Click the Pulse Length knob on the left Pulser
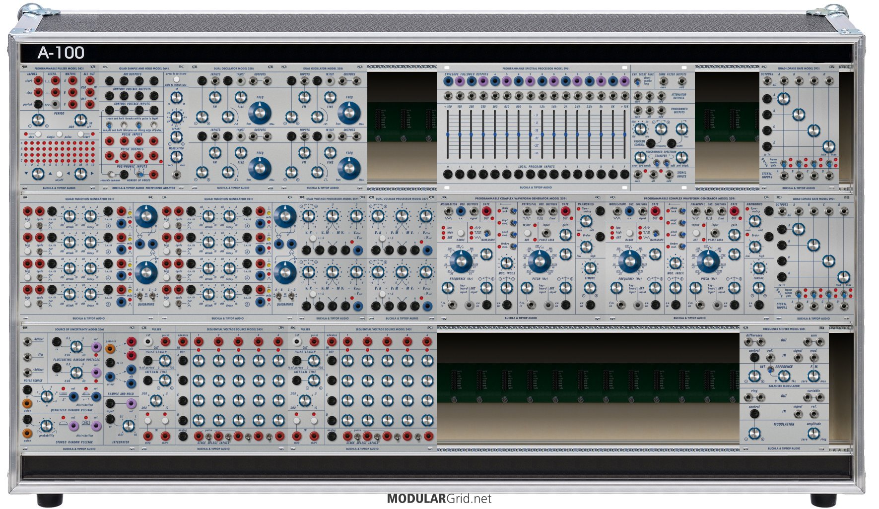This screenshot has height=509, width=879. [x=165, y=360]
